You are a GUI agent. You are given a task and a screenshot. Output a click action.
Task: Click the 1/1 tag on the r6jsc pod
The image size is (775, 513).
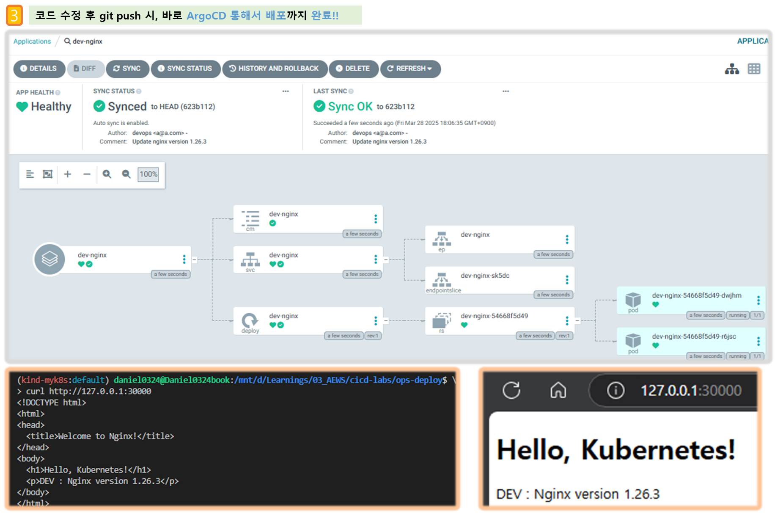click(757, 356)
